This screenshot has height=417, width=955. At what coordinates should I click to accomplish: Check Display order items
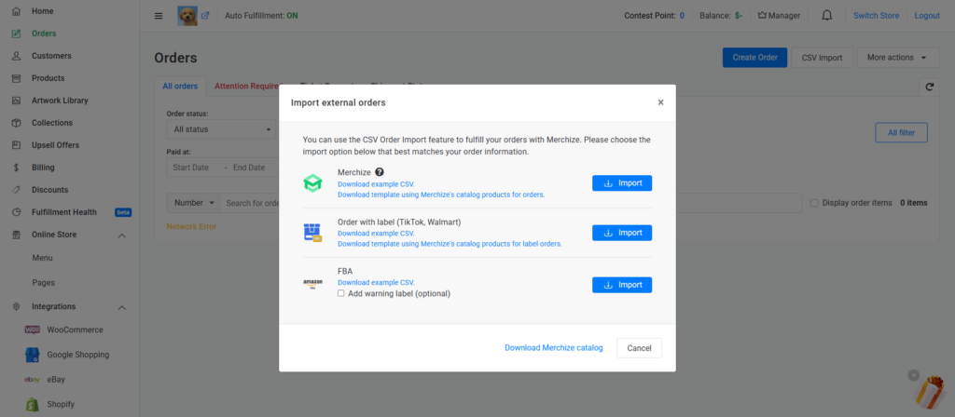(x=814, y=203)
